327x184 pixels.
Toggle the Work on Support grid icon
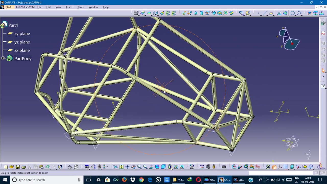pyautogui.click(x=286, y=167)
